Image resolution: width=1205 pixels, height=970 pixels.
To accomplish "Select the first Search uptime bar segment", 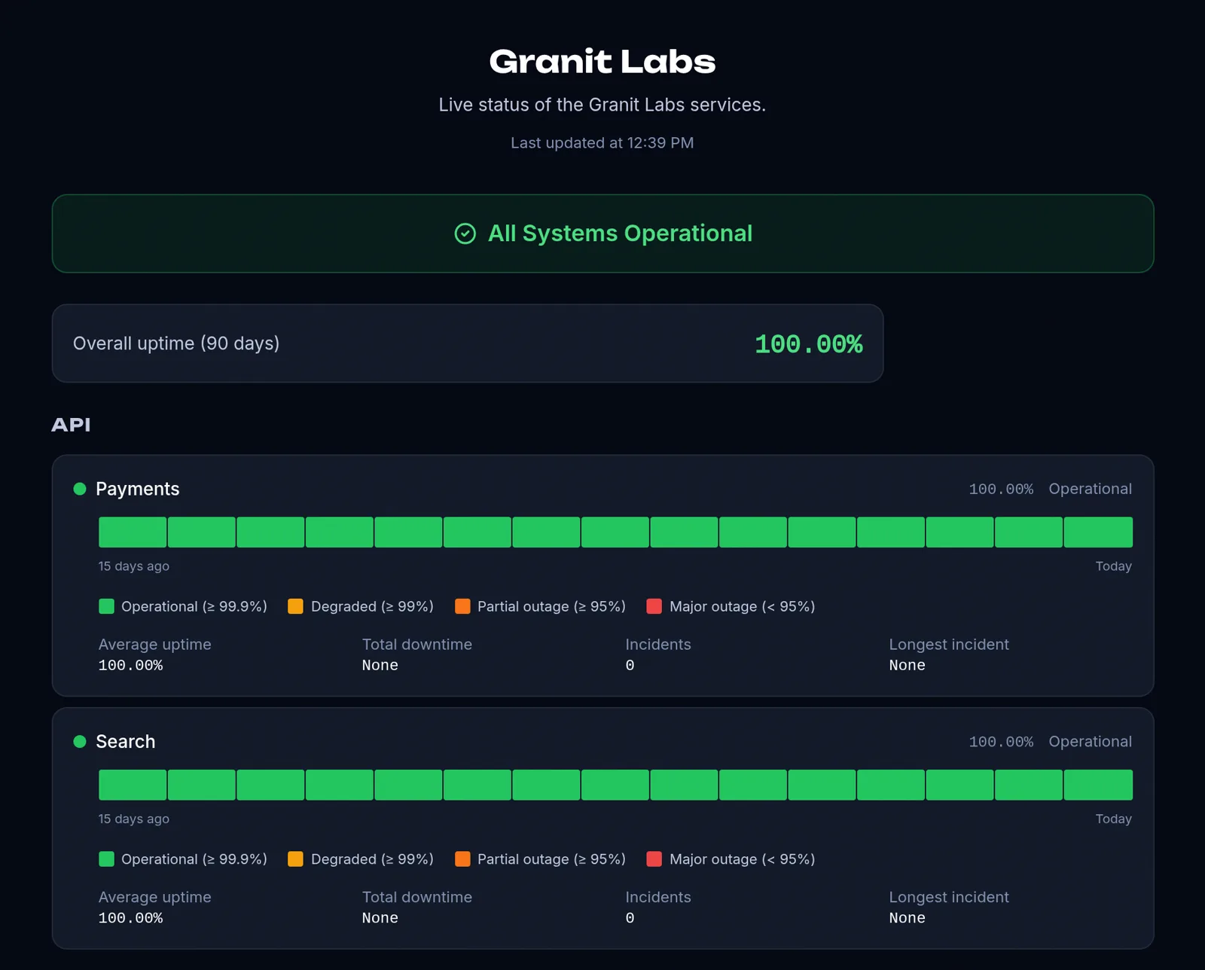I will tap(133, 785).
